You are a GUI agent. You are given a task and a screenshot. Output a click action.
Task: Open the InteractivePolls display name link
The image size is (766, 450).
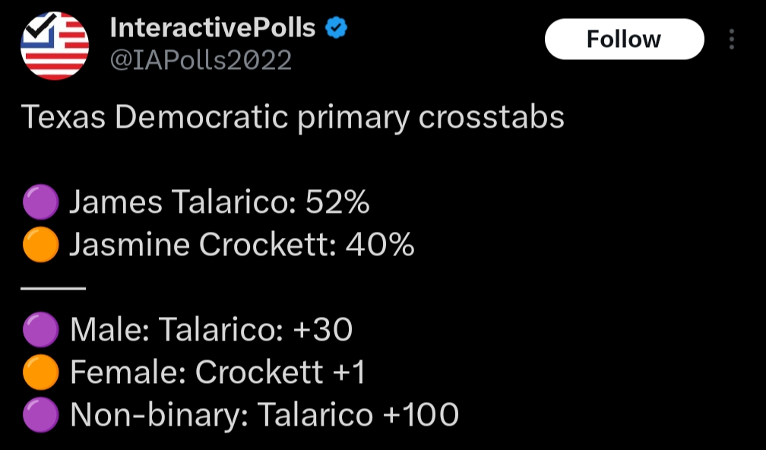click(213, 29)
